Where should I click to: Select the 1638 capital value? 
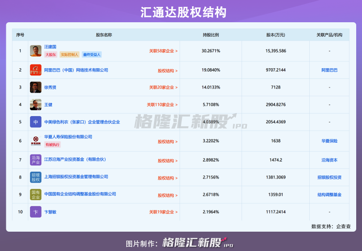[276, 141]
